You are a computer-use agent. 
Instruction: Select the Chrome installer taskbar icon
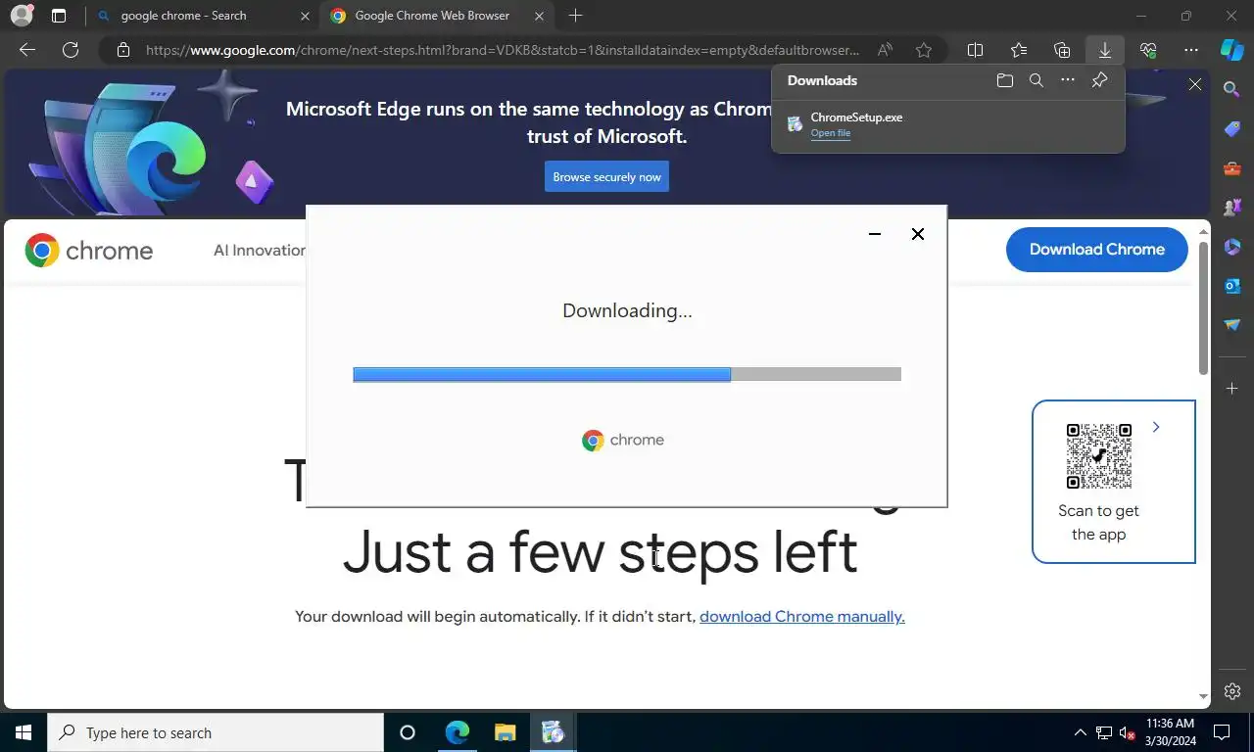pyautogui.click(x=553, y=732)
